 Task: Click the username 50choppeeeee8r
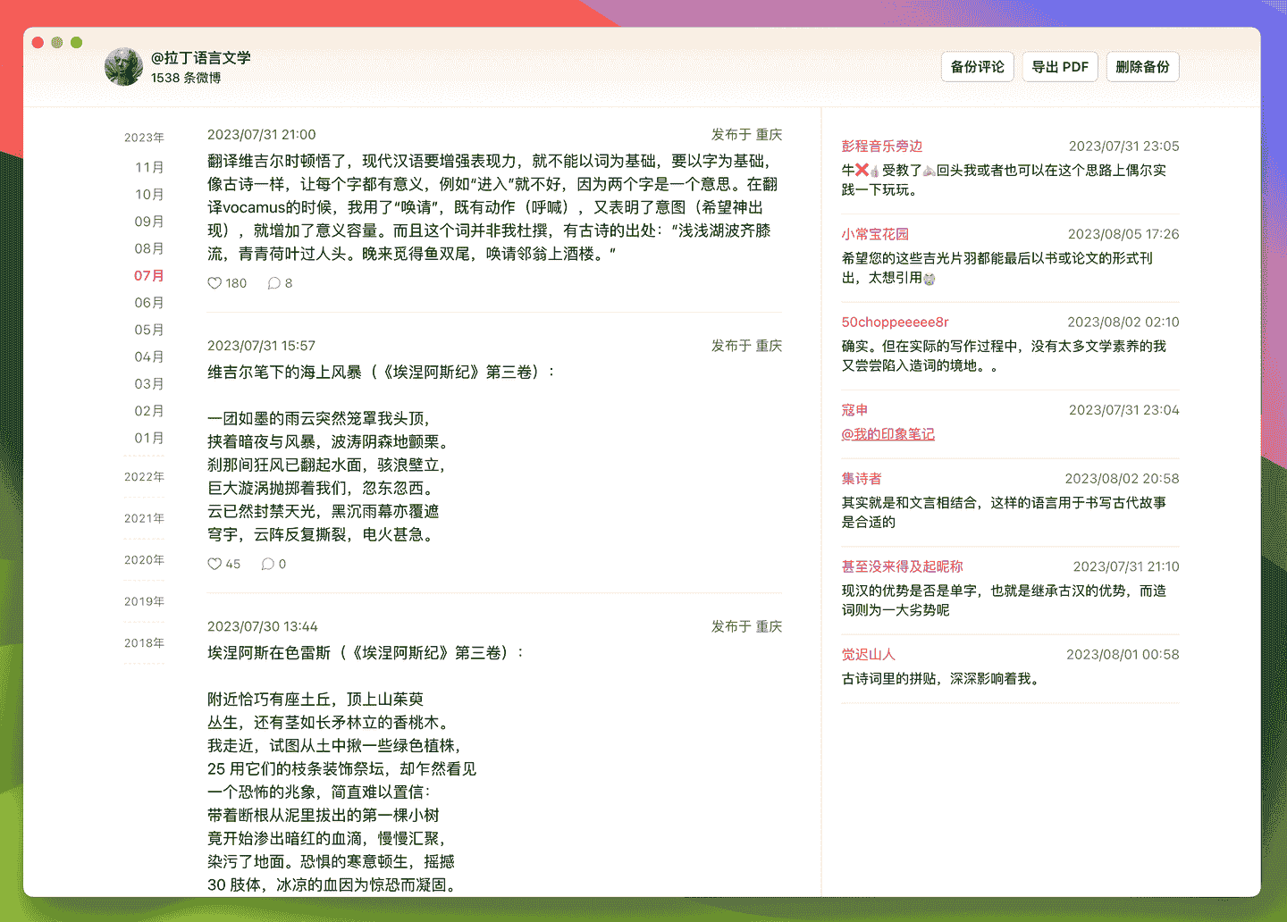pos(895,323)
